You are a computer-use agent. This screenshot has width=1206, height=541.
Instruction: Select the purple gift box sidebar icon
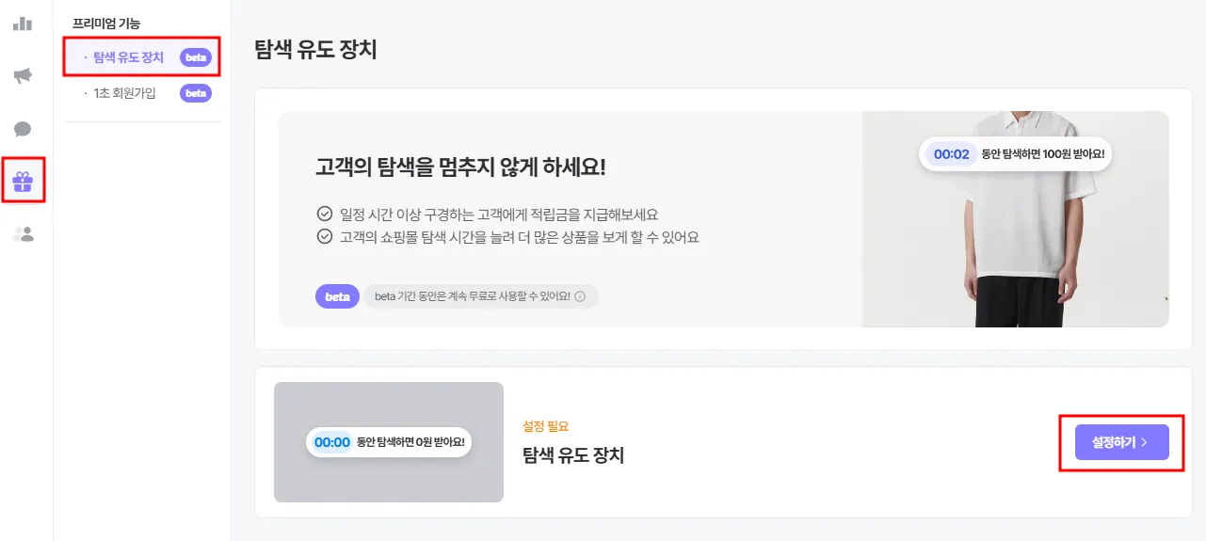pyautogui.click(x=23, y=181)
